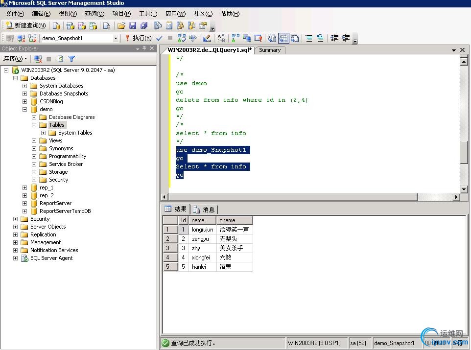
Task: Expand the Database Snapshots folder
Action: coord(24,93)
